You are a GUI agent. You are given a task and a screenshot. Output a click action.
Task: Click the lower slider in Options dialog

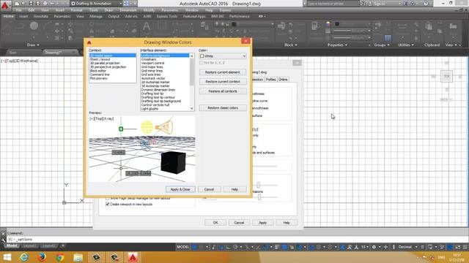pyautogui.click(x=259, y=197)
